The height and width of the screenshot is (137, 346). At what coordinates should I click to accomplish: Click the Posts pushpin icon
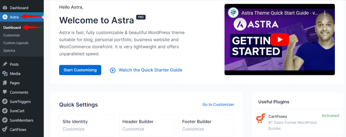point(5,64)
